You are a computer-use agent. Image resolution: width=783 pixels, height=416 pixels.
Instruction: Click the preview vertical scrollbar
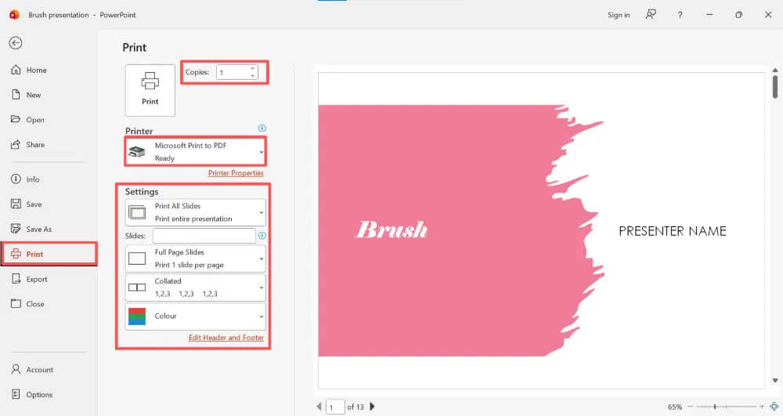(x=775, y=86)
